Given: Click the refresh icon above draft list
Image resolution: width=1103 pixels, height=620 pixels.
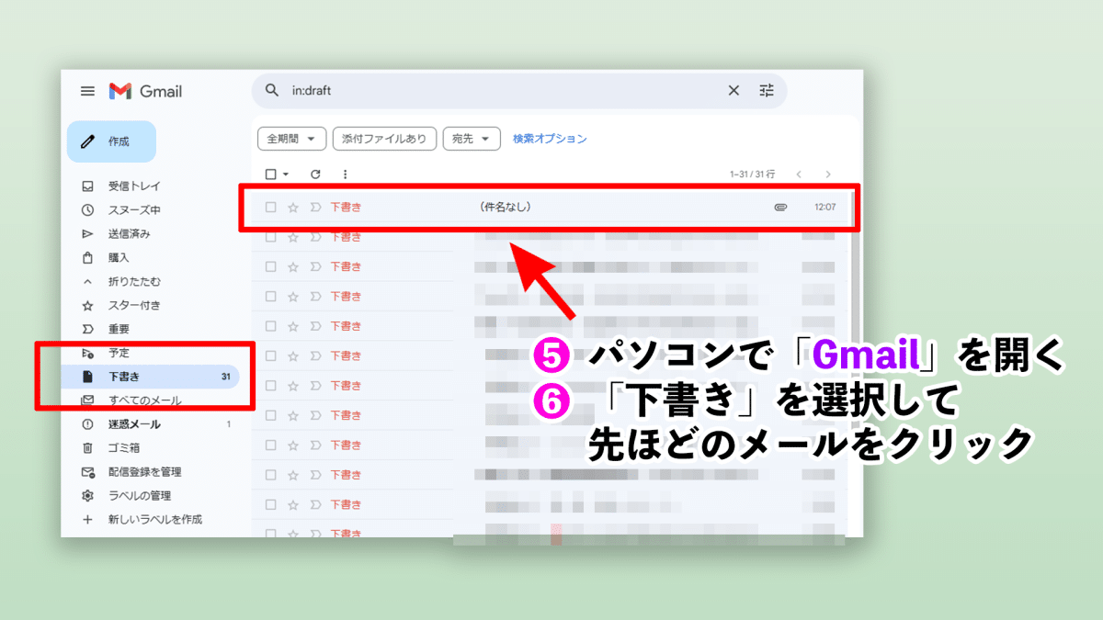Looking at the screenshot, I should click(x=315, y=174).
